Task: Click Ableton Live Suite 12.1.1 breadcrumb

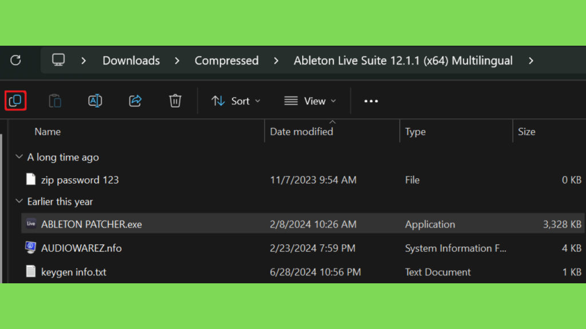Action: point(403,61)
